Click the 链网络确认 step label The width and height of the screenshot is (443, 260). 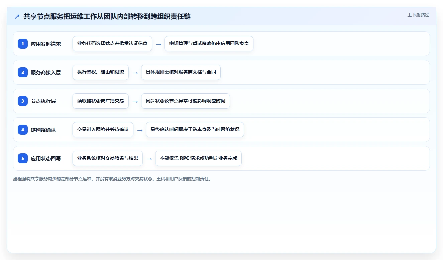point(43,130)
